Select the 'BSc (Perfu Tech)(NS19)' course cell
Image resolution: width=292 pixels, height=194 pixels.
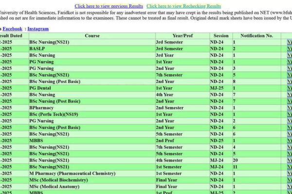[x=92, y=114]
